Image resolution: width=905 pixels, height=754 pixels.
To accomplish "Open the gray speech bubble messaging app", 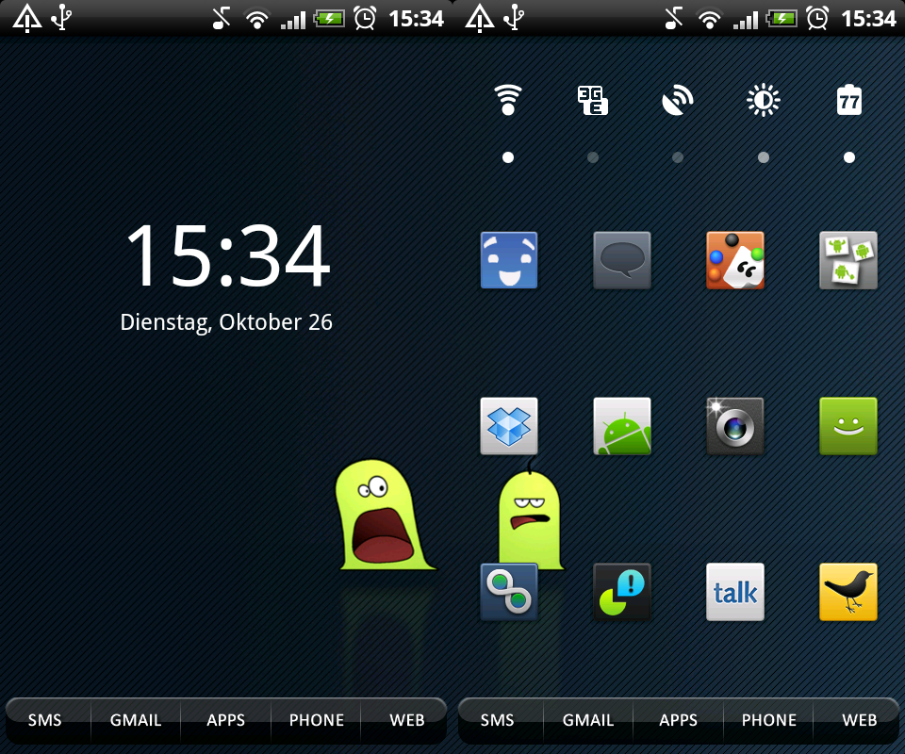I will pyautogui.click(x=622, y=260).
